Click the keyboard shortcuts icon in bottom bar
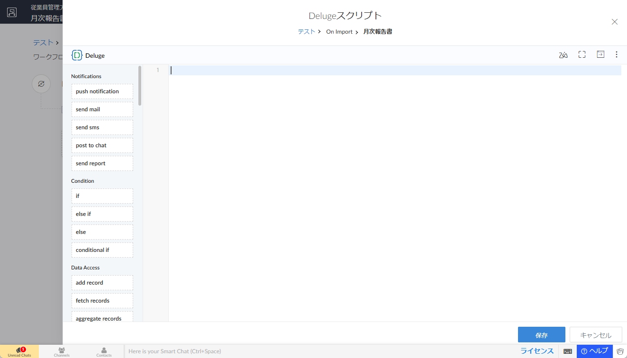Image resolution: width=627 pixels, height=358 pixels. click(x=567, y=351)
